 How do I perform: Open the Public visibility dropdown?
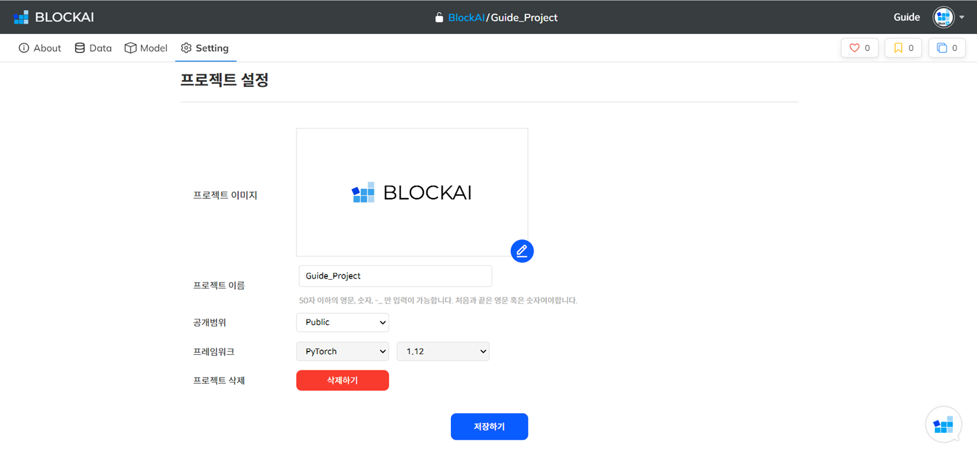click(342, 322)
